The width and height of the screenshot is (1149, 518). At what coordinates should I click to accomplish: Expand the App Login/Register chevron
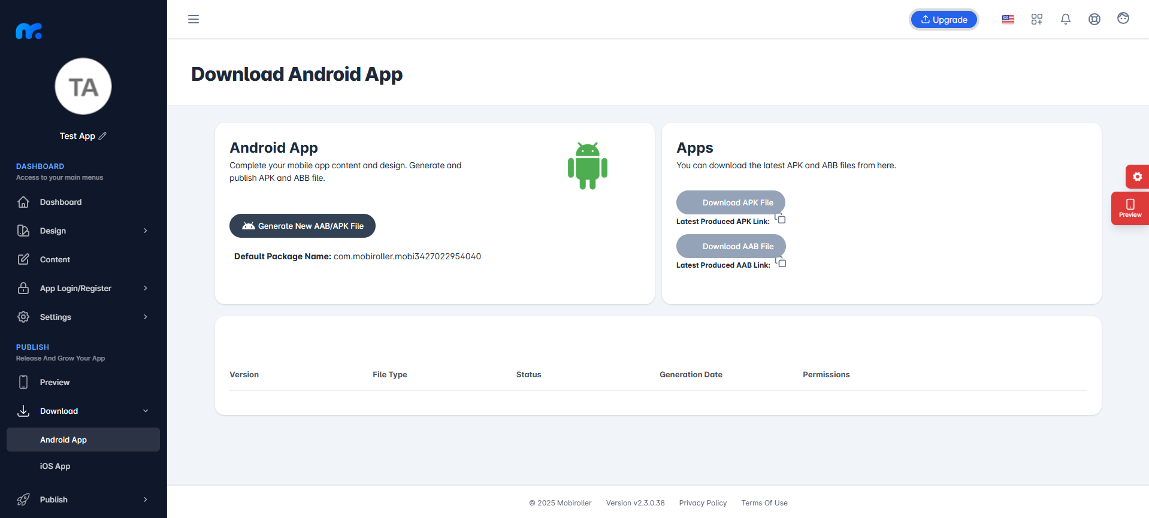coord(146,288)
